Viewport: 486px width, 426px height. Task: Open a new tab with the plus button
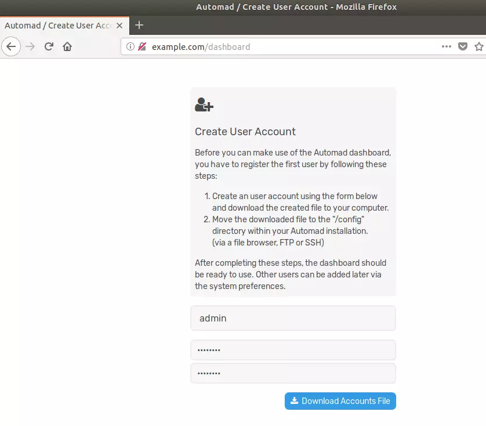(139, 25)
